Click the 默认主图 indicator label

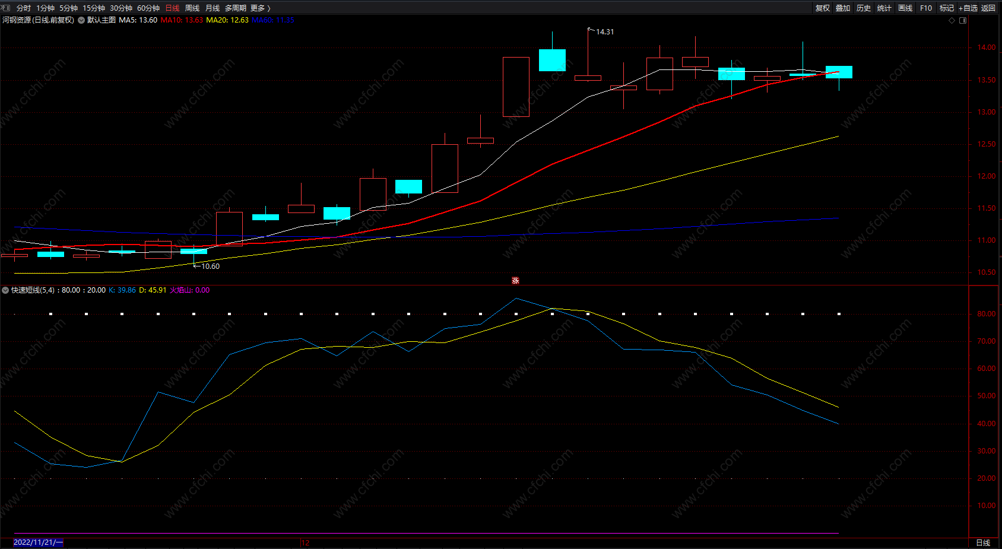(102, 20)
